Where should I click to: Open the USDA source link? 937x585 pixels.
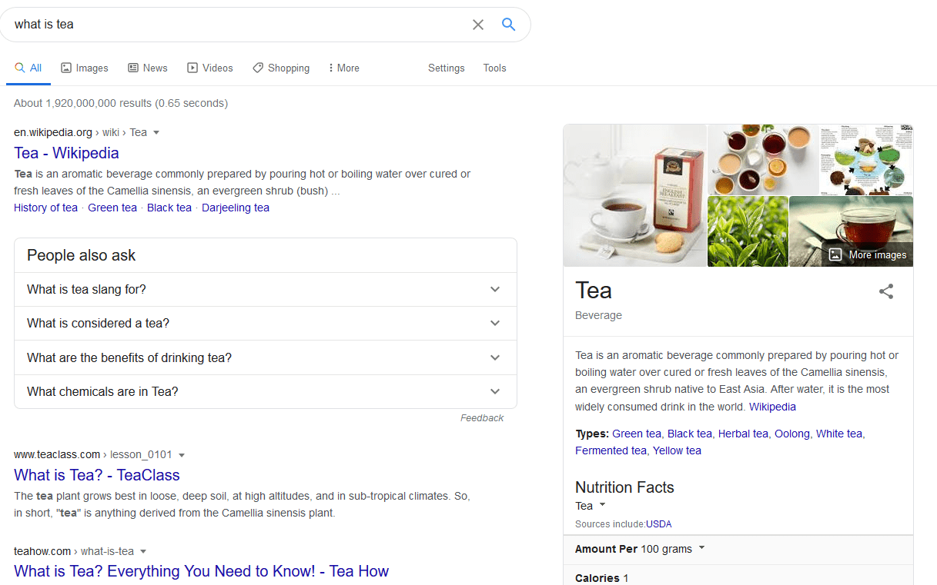659,524
